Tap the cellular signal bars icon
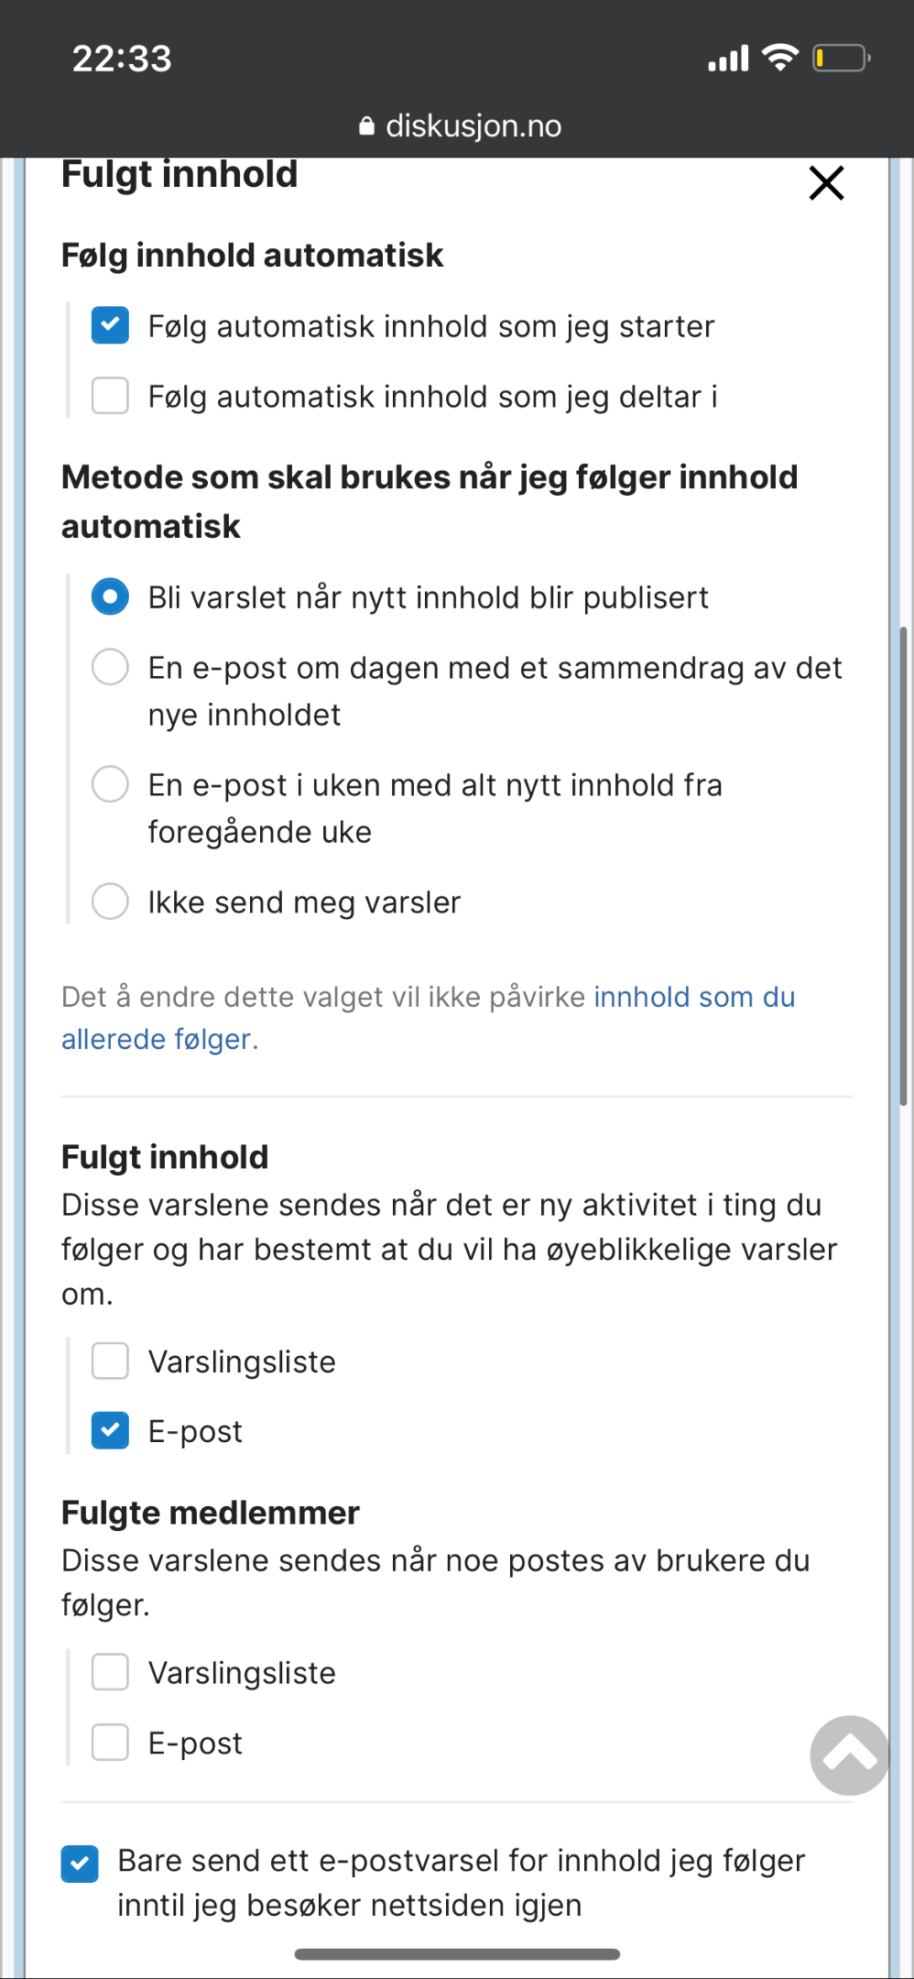Screen dimensions: 914x1979 click(x=728, y=59)
